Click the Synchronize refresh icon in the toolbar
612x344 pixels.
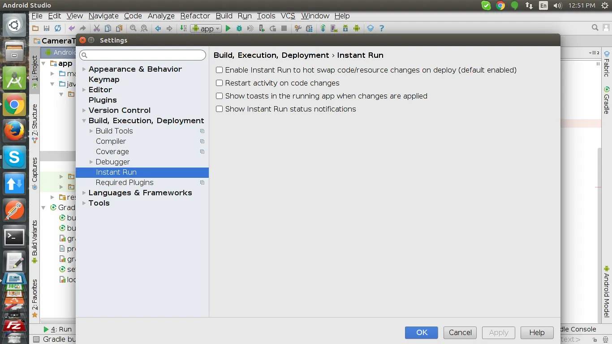point(58,28)
